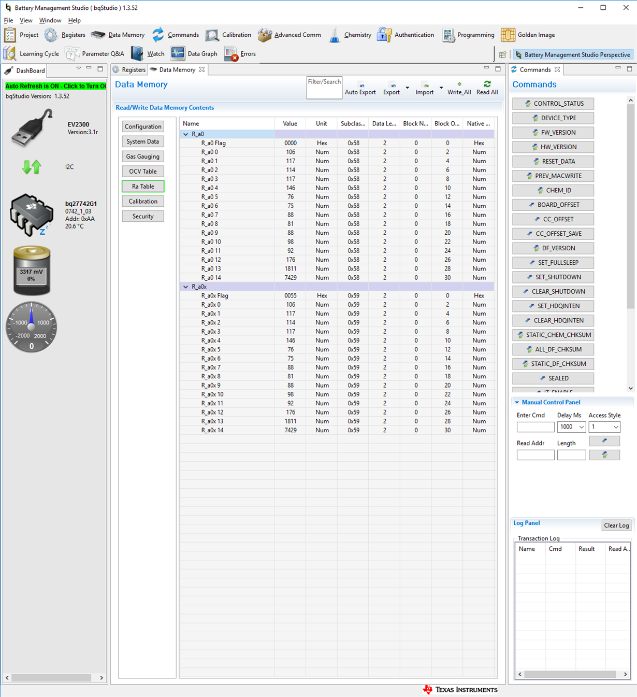This screenshot has width=637, height=697.
Task: Open the Project toolbar icon
Action: tap(10, 35)
